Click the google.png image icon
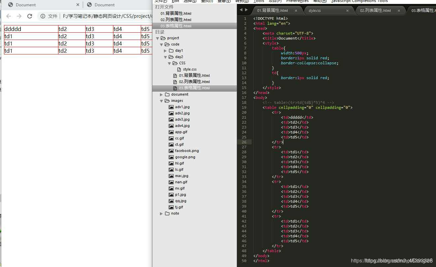 point(171,157)
